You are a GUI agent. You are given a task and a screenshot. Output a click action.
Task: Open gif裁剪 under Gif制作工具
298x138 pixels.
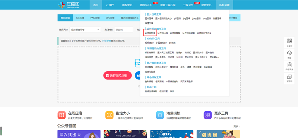172,43
